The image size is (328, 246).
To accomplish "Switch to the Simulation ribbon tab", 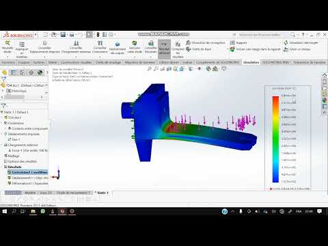I will pos(251,62).
